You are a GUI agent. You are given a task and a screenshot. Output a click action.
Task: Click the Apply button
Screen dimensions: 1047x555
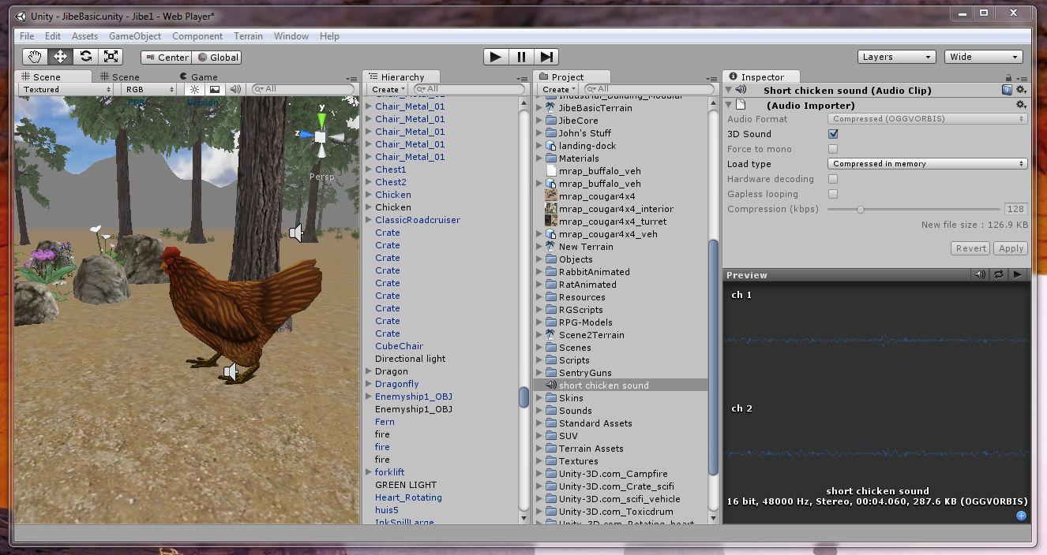point(1011,248)
